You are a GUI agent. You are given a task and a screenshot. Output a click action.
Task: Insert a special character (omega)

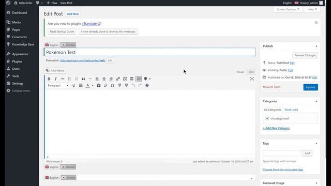click(113, 85)
